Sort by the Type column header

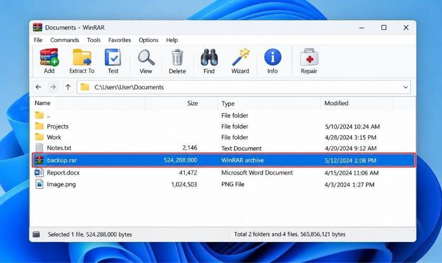tap(228, 104)
